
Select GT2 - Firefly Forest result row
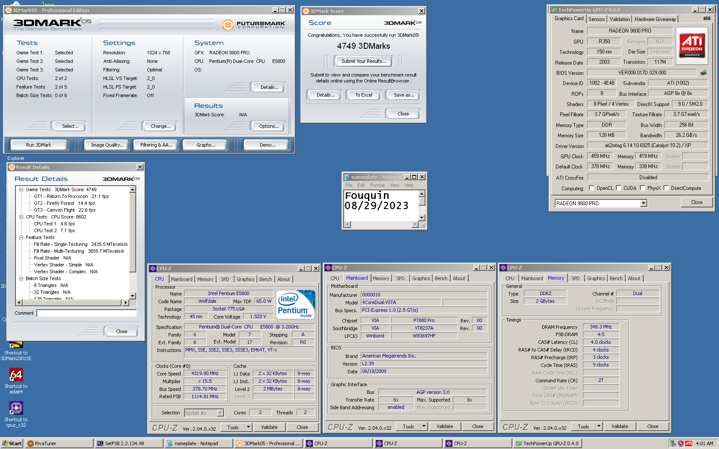[x=65, y=203]
